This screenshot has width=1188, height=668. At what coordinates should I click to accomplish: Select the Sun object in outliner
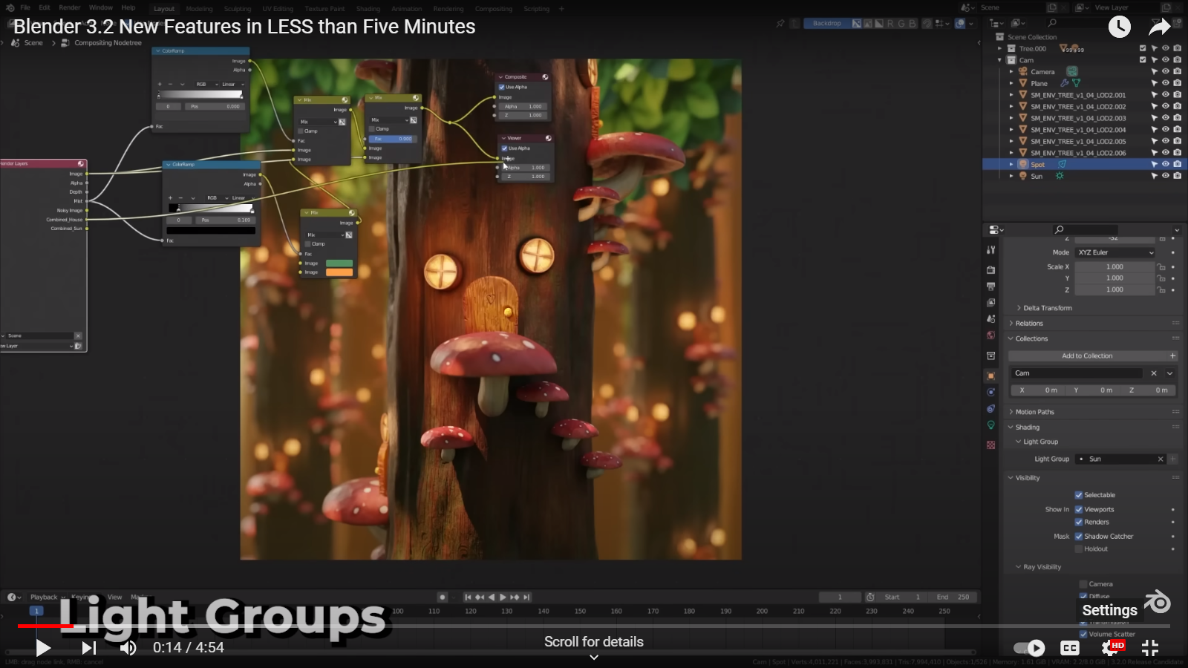click(x=1037, y=176)
